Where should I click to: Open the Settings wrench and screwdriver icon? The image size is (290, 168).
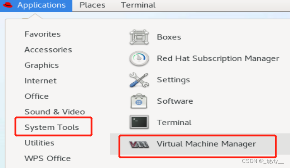tap(139, 80)
